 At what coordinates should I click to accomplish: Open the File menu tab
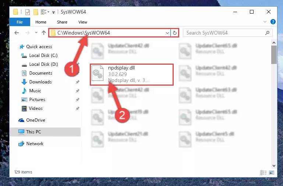coord(20,22)
